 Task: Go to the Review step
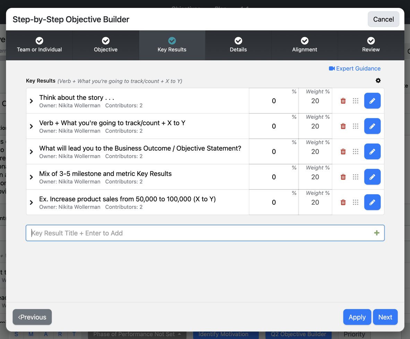coord(371,45)
